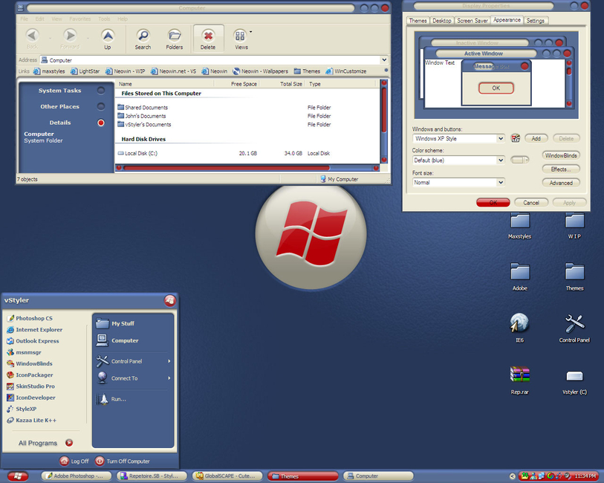
Task: Open the Tools menu
Action: tap(104, 19)
